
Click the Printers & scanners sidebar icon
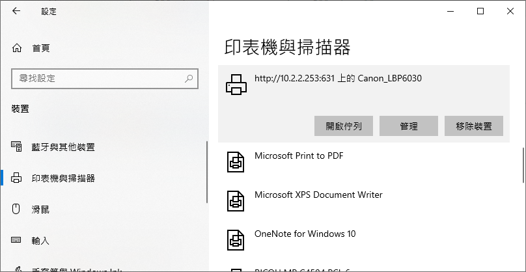click(17, 178)
